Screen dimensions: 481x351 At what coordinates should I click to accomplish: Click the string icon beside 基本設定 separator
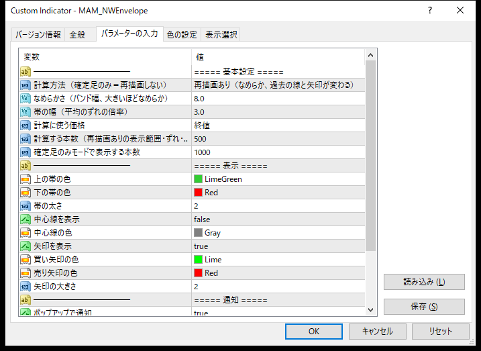coord(25,72)
